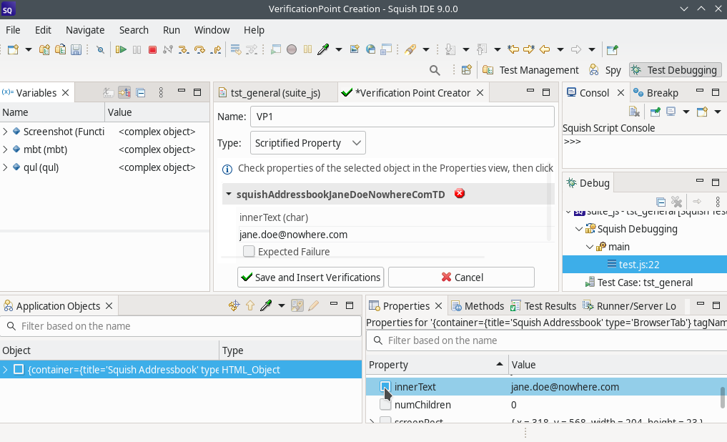Enable the Expected Failure checkbox
Viewport: 727px width, 442px height.
[x=249, y=251]
